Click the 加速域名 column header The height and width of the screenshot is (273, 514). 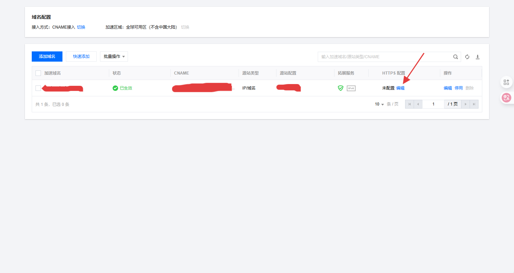53,73
